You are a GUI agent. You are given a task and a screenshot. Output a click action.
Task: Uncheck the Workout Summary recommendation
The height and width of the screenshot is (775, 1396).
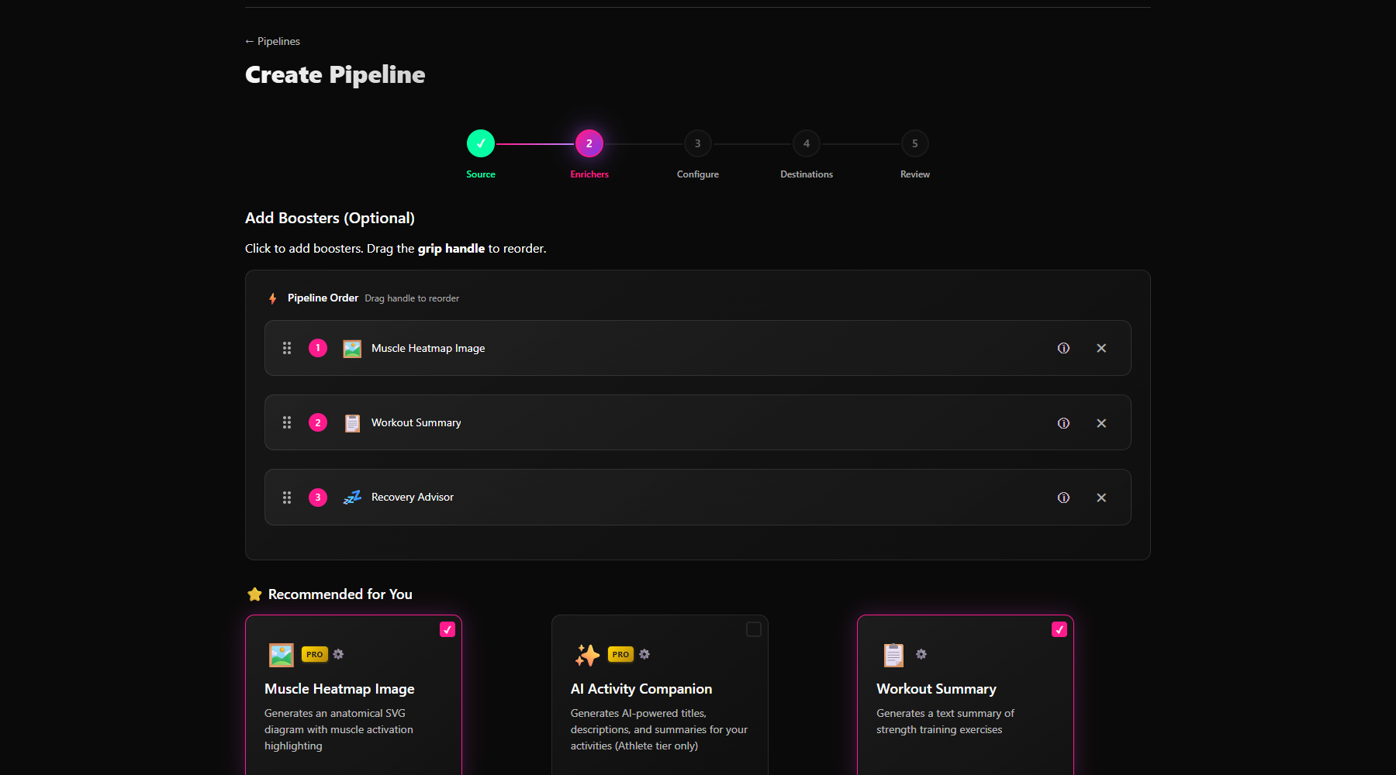pyautogui.click(x=1059, y=629)
